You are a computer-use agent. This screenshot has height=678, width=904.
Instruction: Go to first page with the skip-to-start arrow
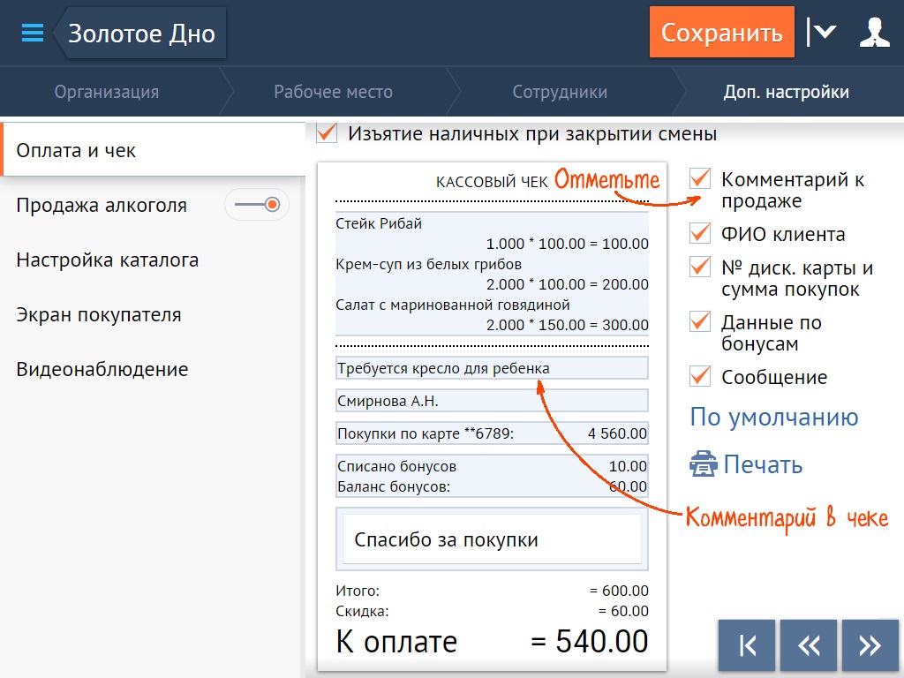click(x=747, y=645)
